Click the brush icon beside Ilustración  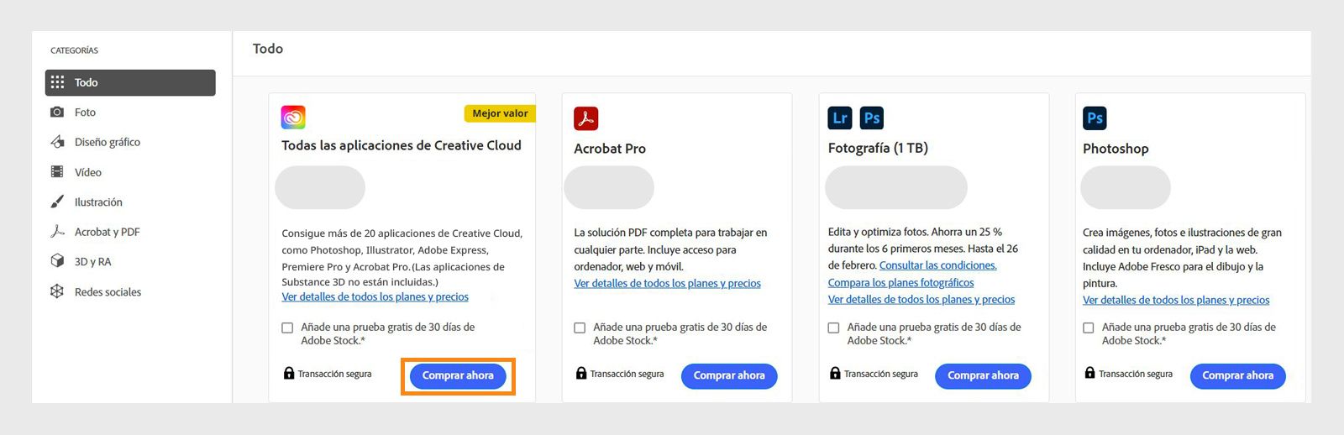57,202
